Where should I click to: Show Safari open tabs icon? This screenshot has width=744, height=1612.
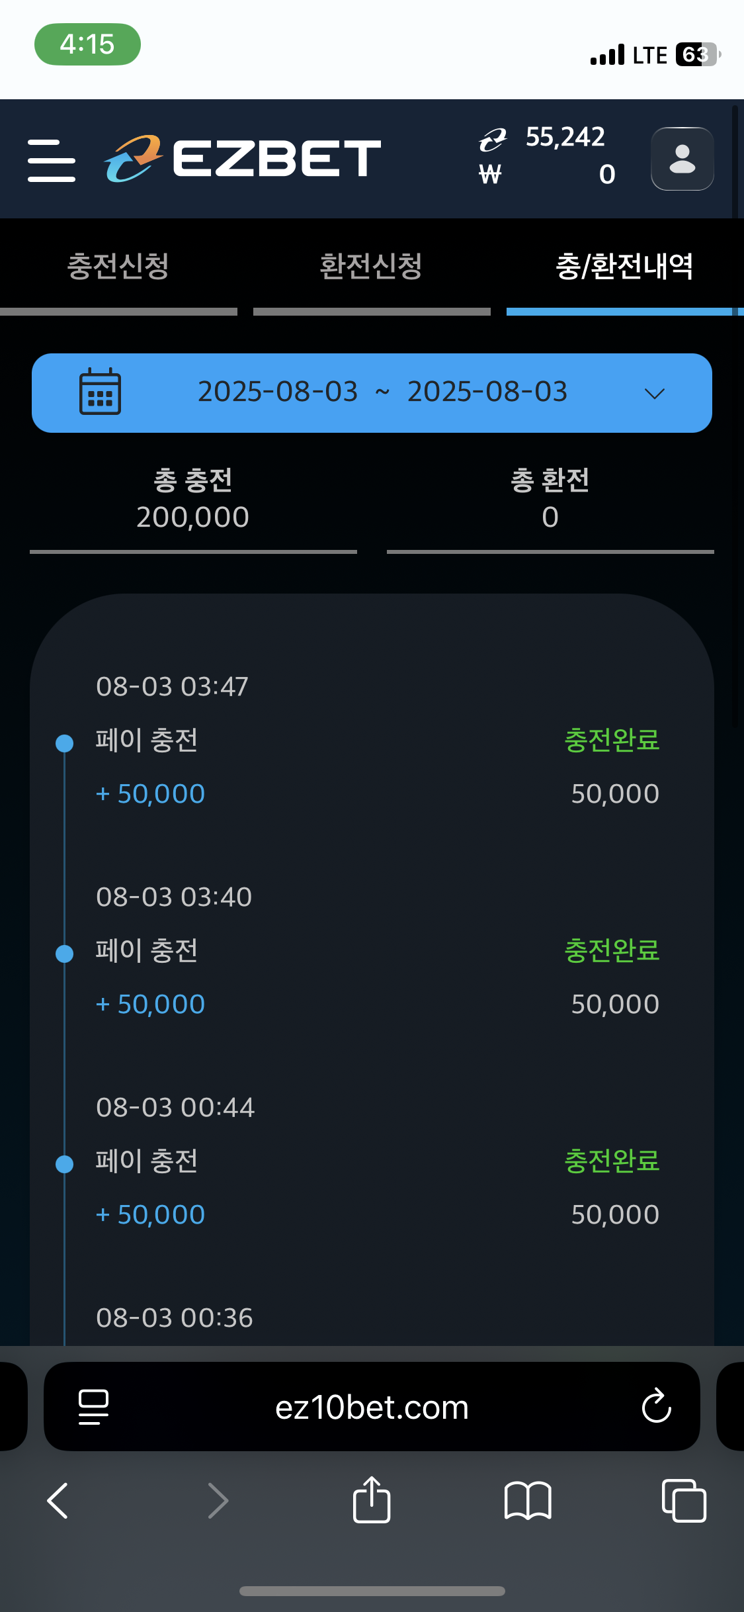(684, 1500)
